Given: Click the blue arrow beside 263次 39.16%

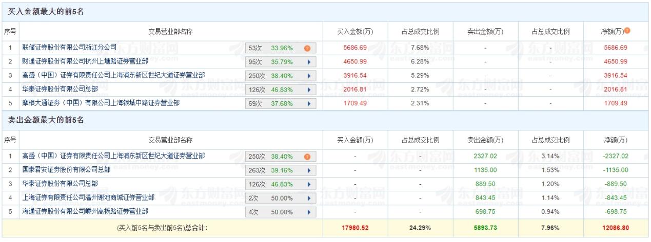Looking at the screenshot, I should 308,170.
